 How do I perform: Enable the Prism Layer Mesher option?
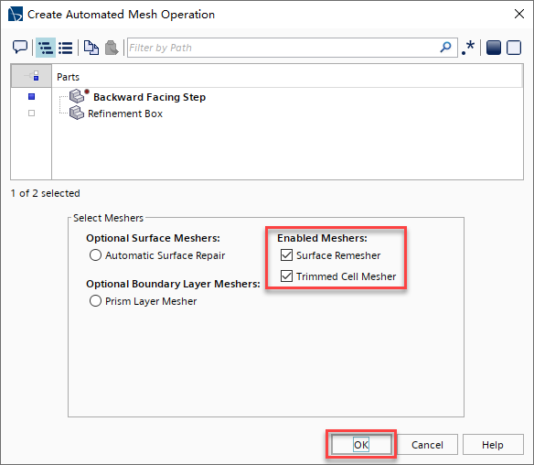(95, 300)
